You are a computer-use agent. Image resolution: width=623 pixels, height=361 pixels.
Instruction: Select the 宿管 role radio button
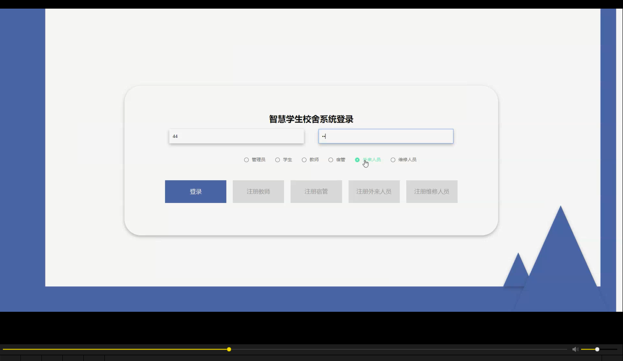(331, 160)
